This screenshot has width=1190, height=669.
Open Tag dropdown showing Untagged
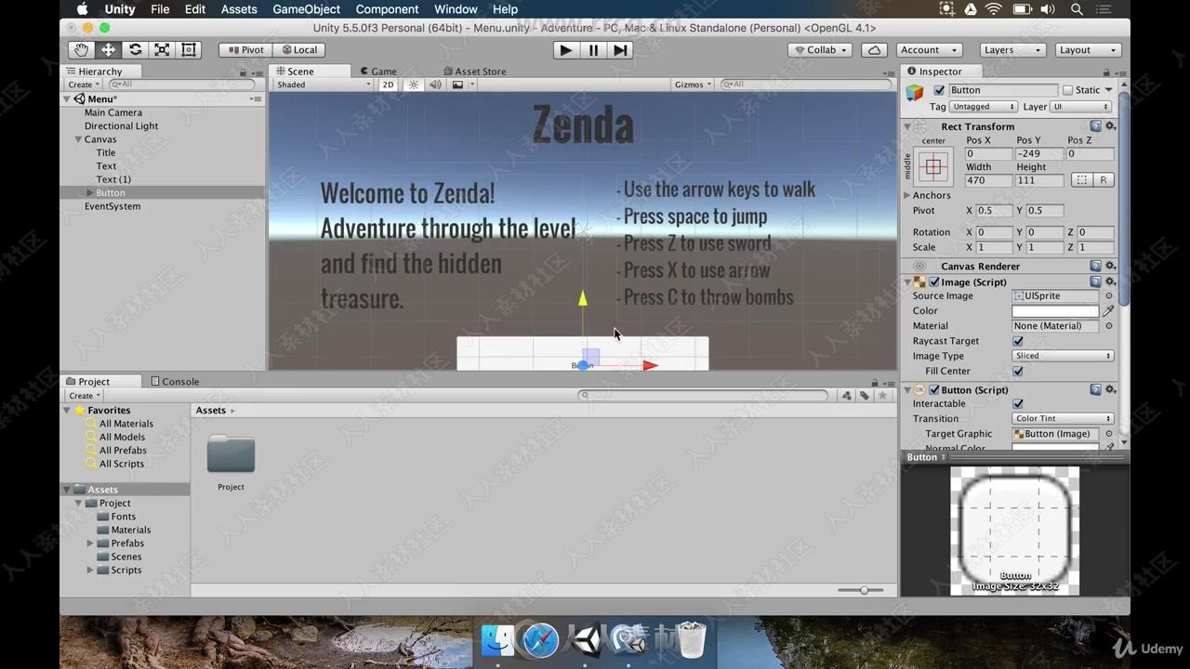point(983,107)
